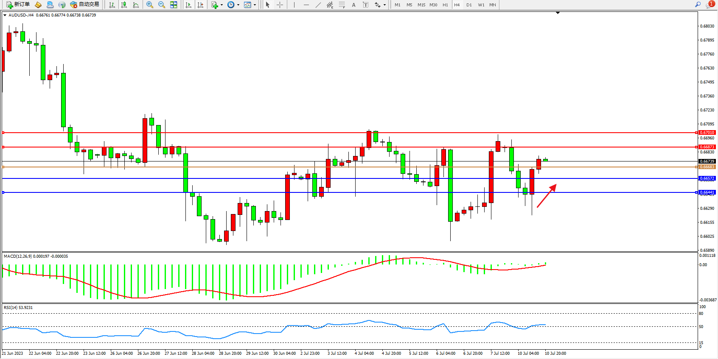This screenshot has width=718, height=359.
Task: Open the periodicity clock dropdown
Action: coord(233,5)
